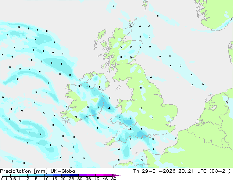Click the legend label '15'
Screen dimensions: 233x180
point(54,179)
